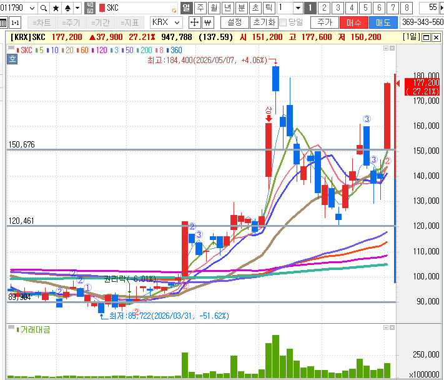
Task: Expand the 011790 stock code dropdown
Action: click(32, 8)
